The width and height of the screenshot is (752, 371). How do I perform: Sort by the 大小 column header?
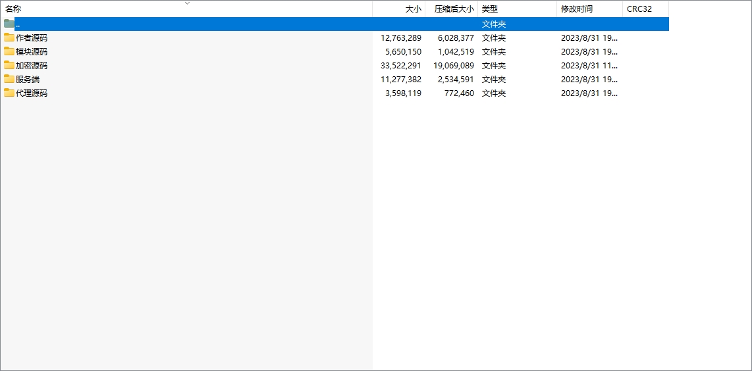[x=399, y=9]
